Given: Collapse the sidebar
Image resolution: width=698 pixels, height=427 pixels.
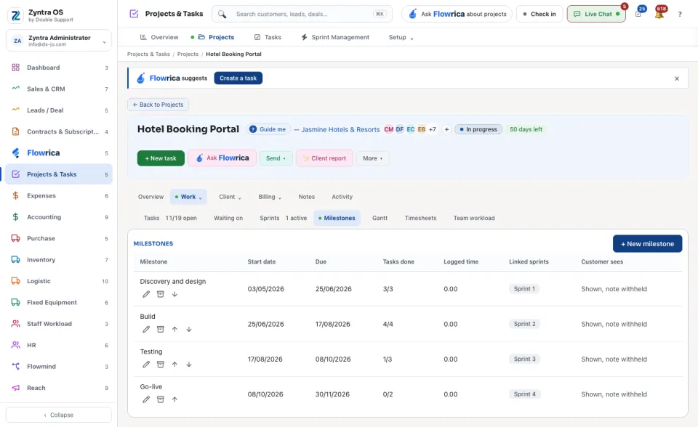Looking at the screenshot, I should pos(59,415).
